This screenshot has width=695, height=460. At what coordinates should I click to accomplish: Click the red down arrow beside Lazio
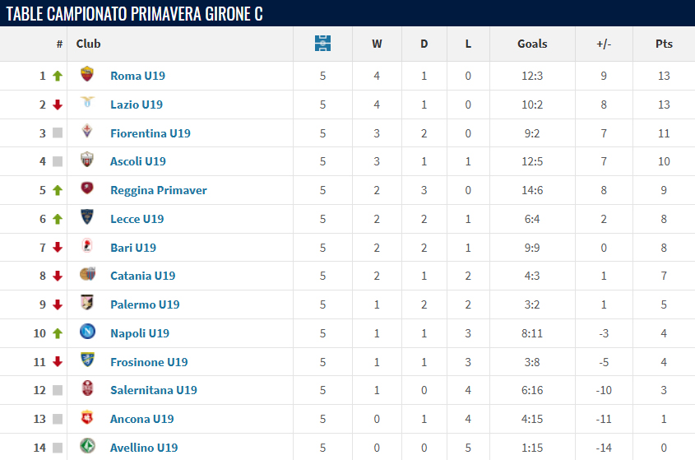(x=58, y=105)
